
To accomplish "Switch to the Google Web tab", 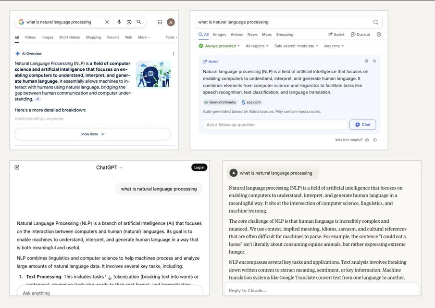I will click(128, 37).
